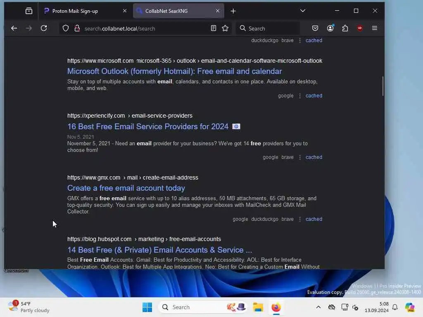Open the network display tray icon
Image resolution: width=423 pixels, height=317 pixels.
[345, 307]
